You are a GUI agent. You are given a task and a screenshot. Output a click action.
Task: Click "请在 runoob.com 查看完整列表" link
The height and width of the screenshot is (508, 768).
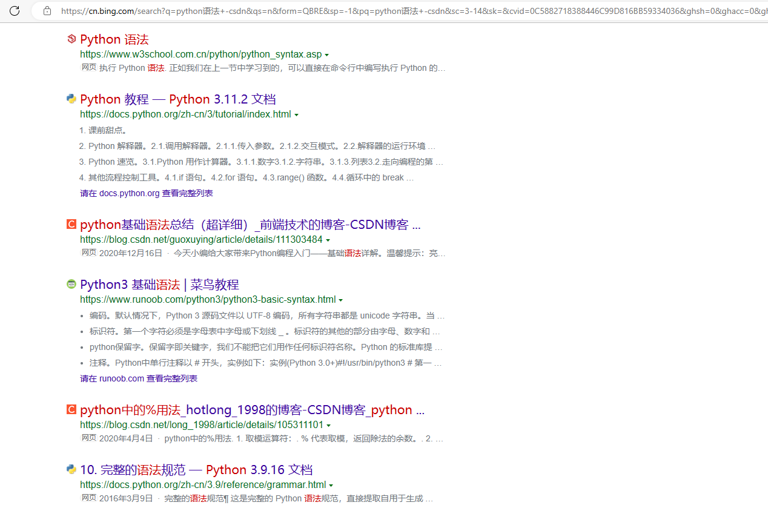139,378
